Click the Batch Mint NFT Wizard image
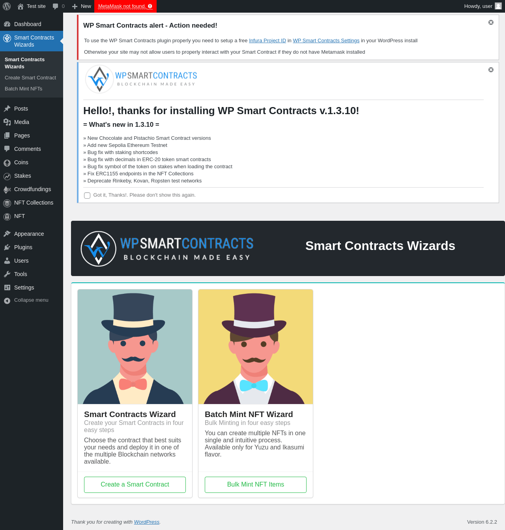The height and width of the screenshot is (530, 505). coord(256,347)
